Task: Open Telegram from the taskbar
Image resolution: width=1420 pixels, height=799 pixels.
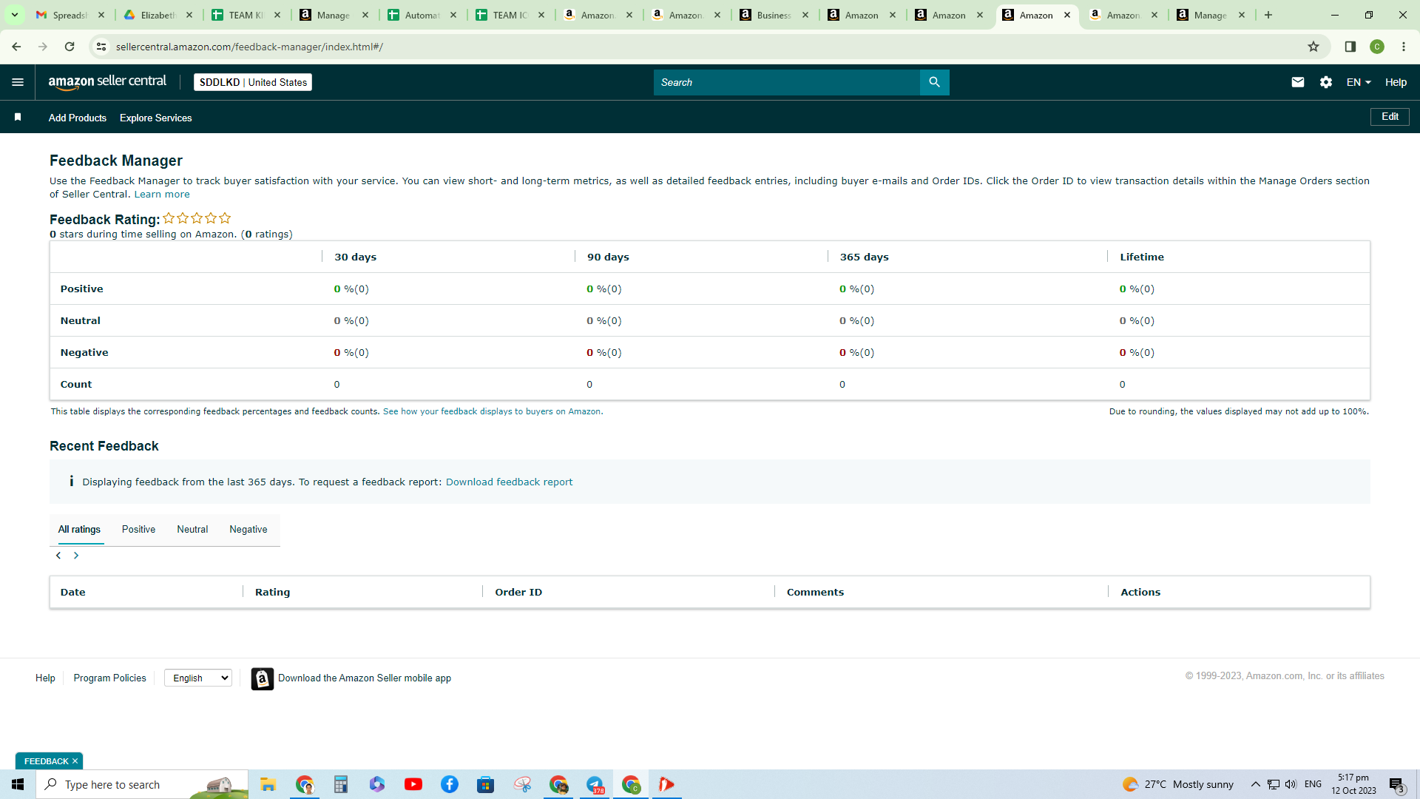Action: click(x=595, y=784)
